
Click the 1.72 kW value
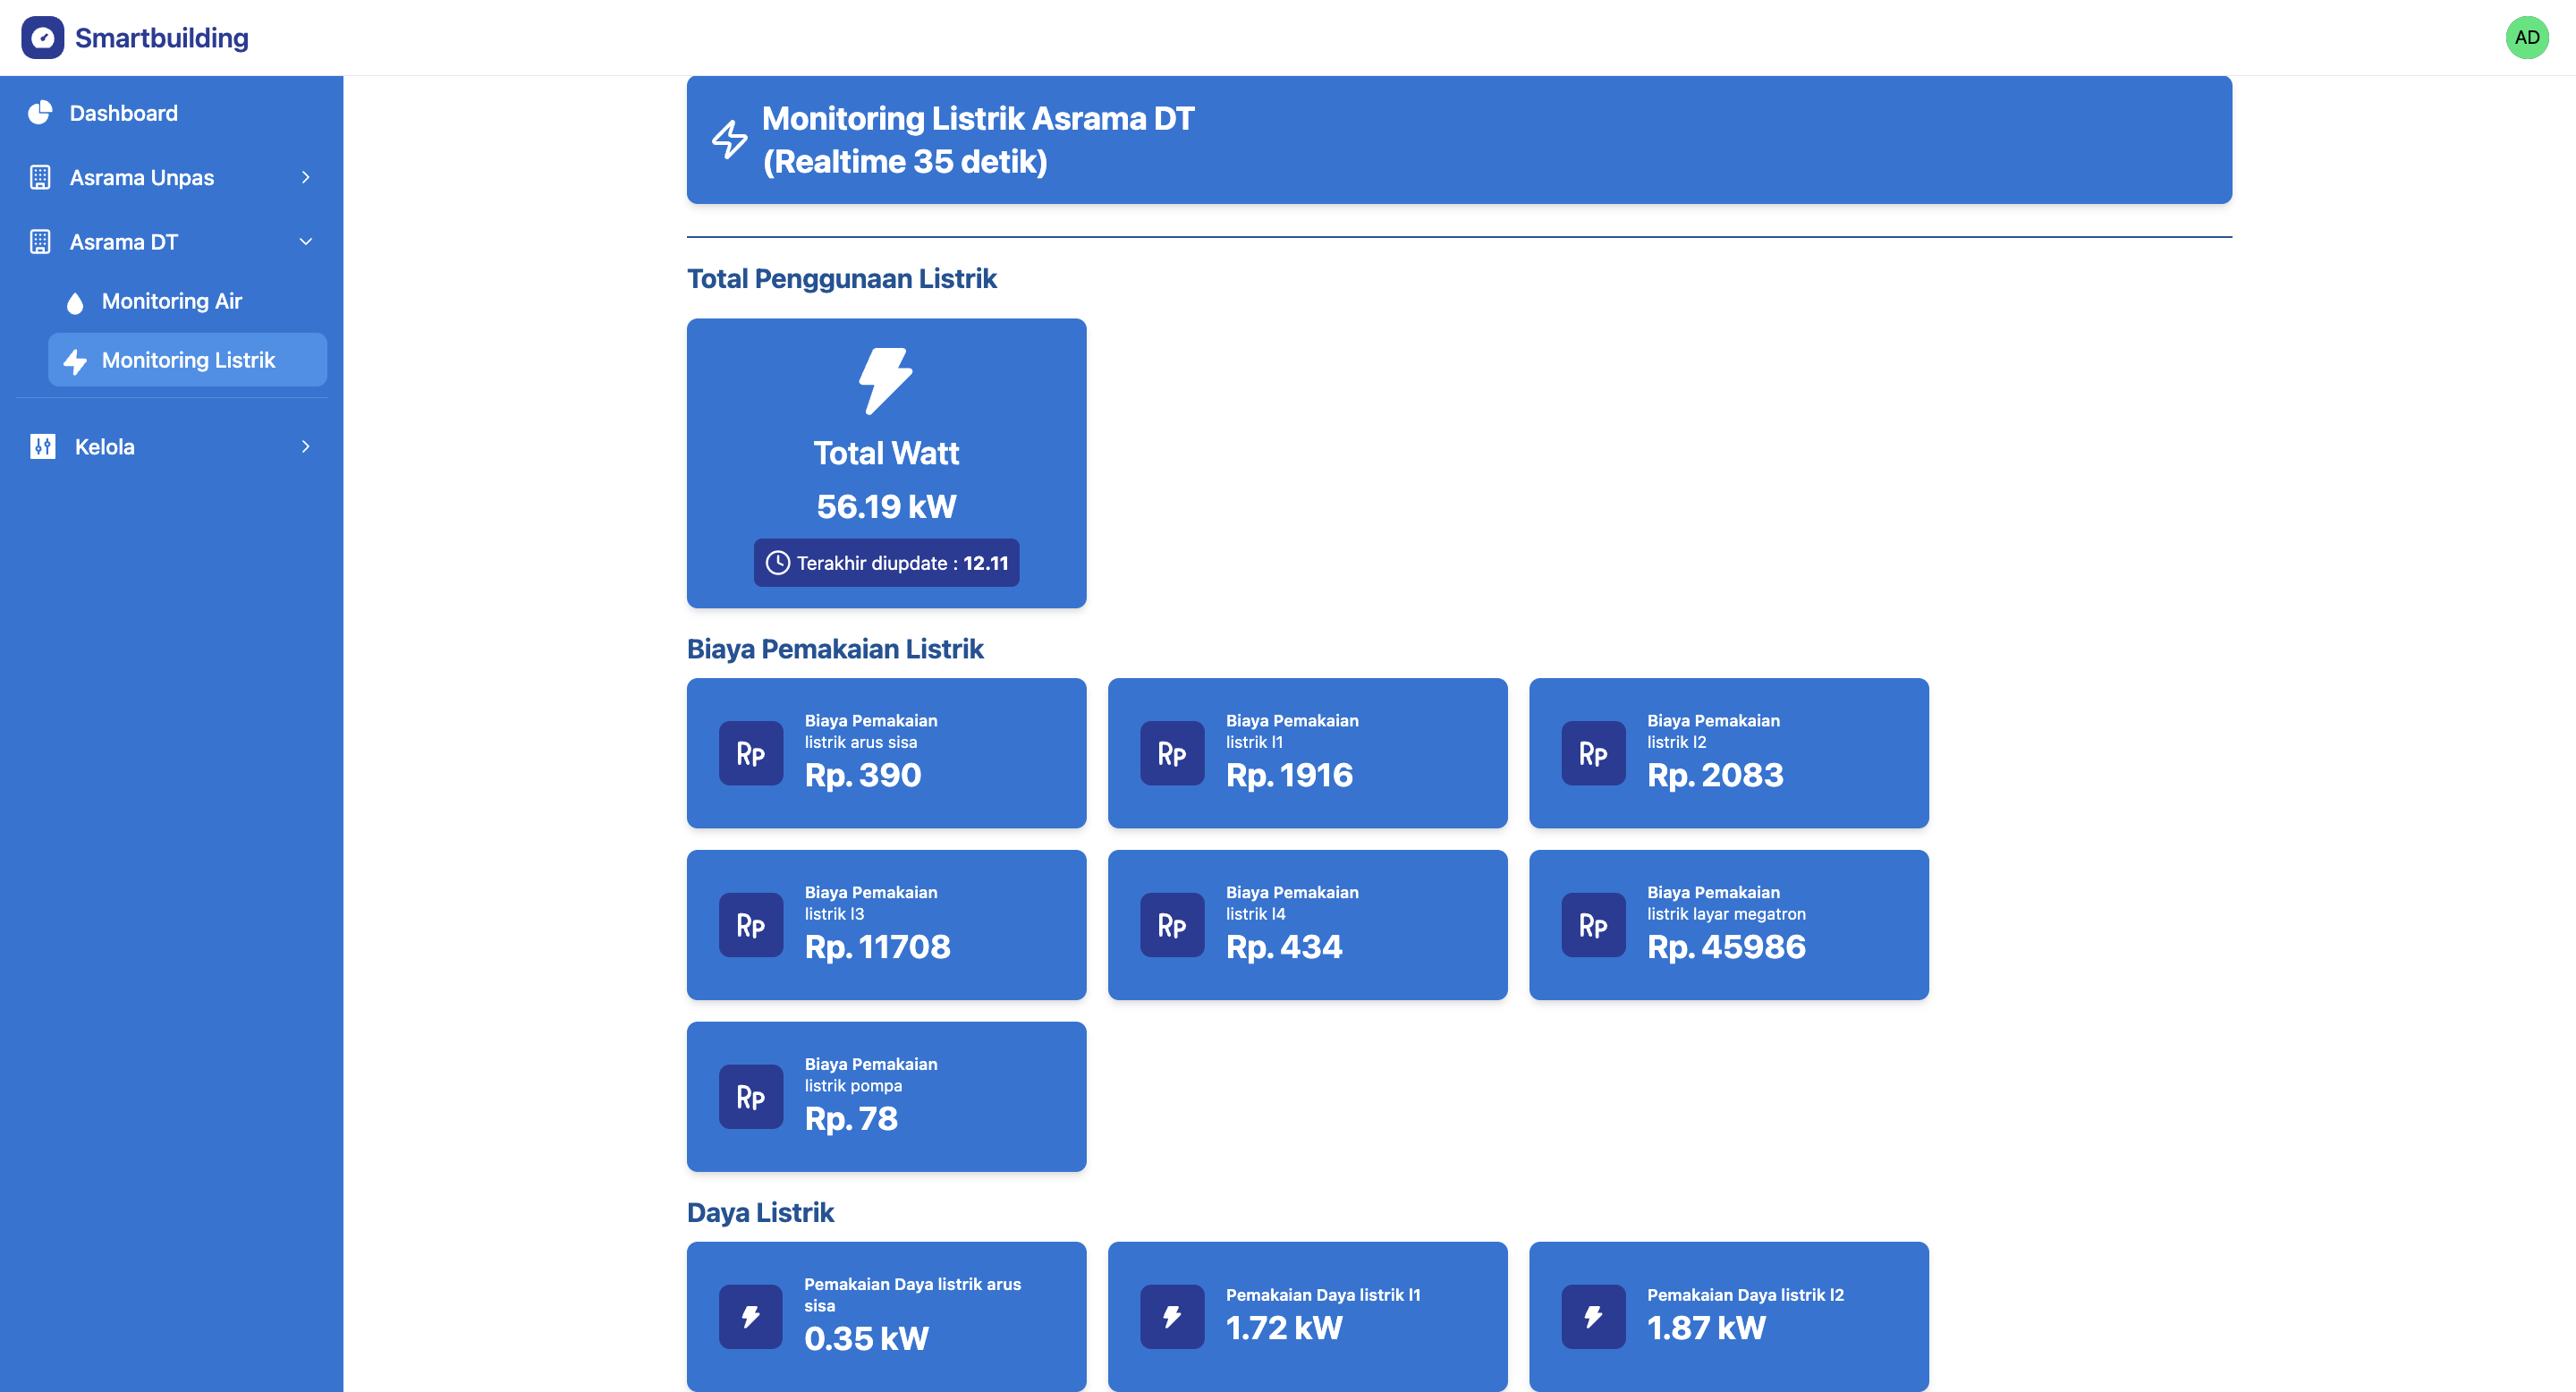(x=1284, y=1328)
